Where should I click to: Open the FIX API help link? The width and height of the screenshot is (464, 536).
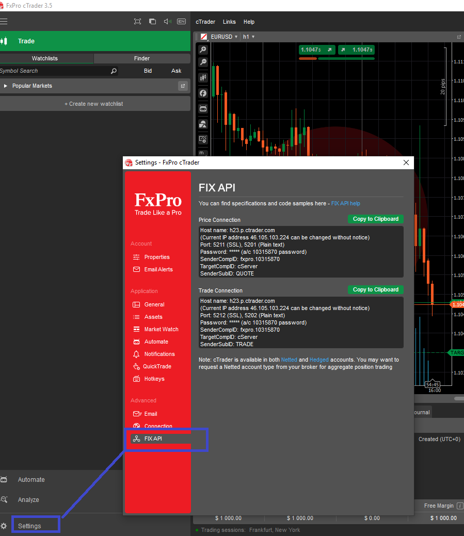(345, 203)
